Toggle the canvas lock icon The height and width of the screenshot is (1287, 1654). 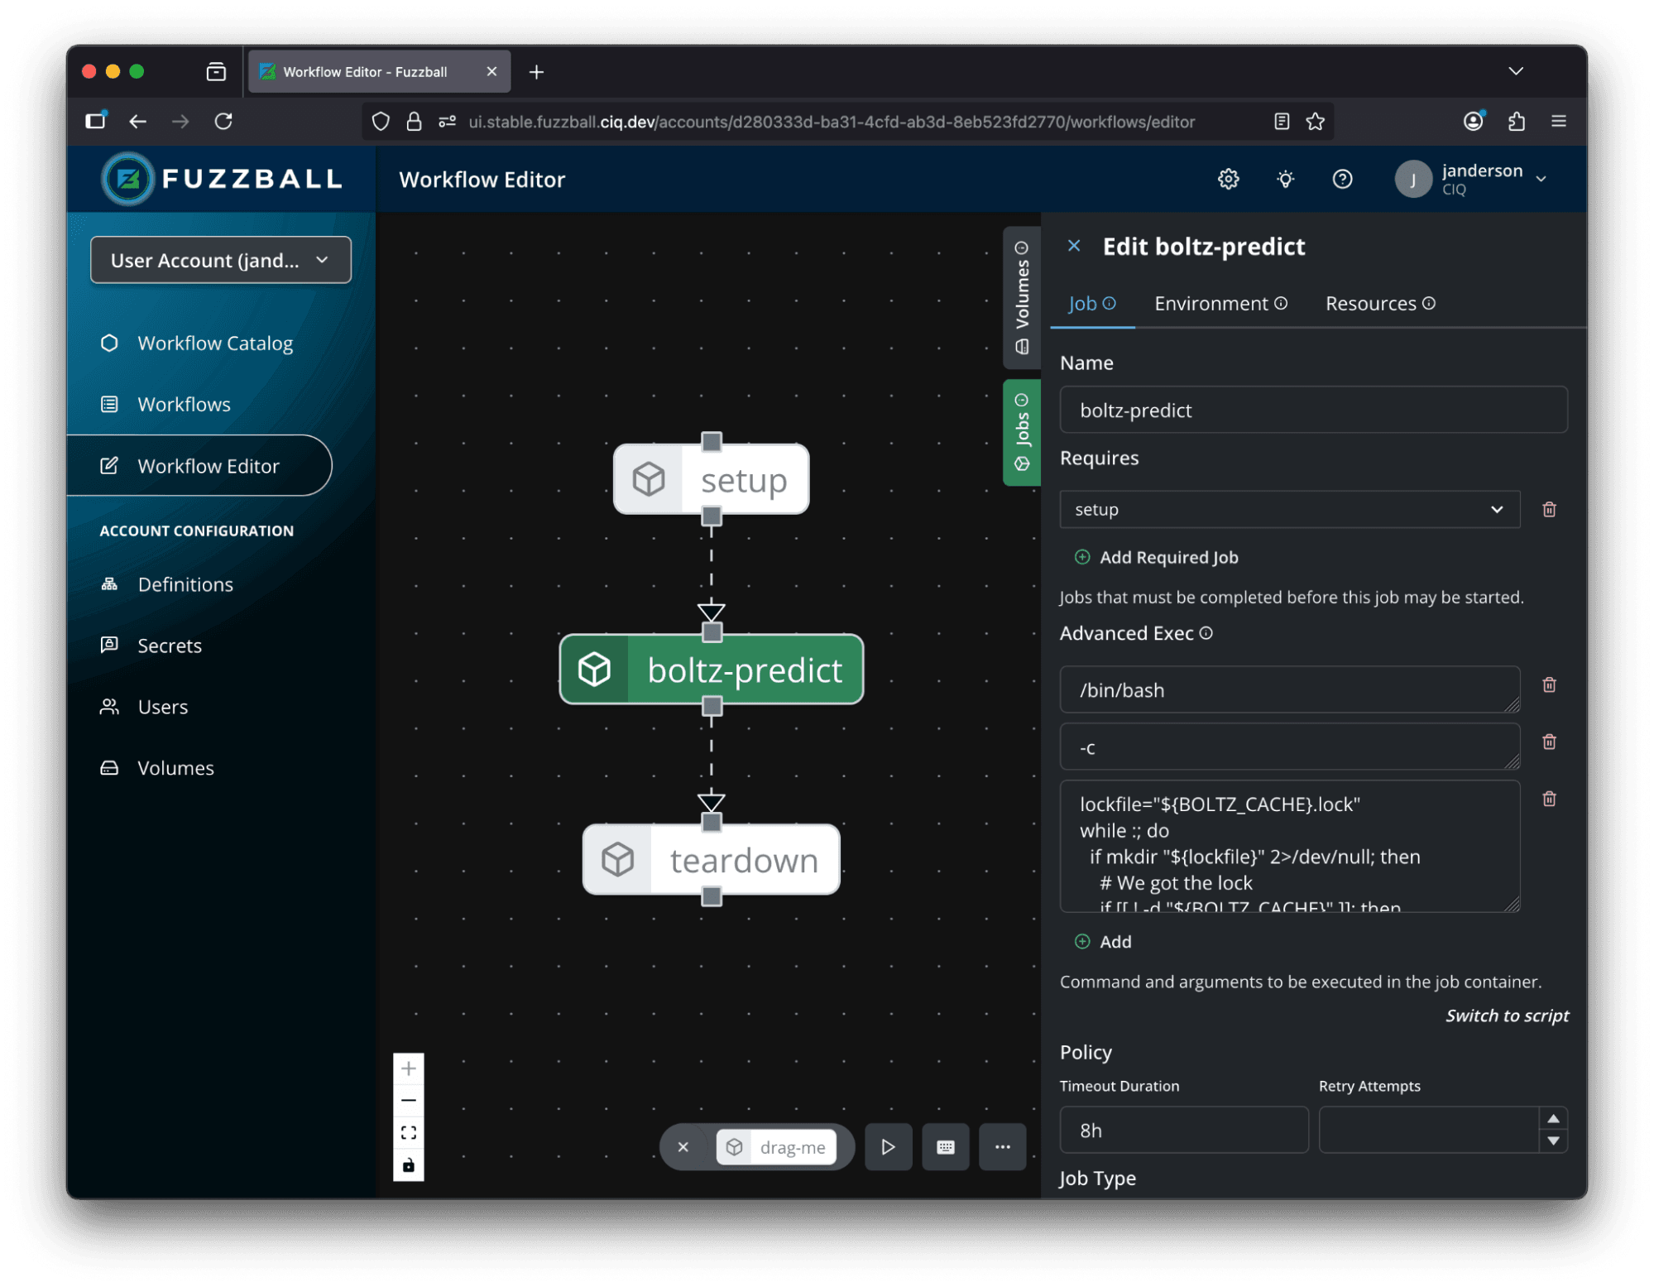pyautogui.click(x=409, y=1165)
